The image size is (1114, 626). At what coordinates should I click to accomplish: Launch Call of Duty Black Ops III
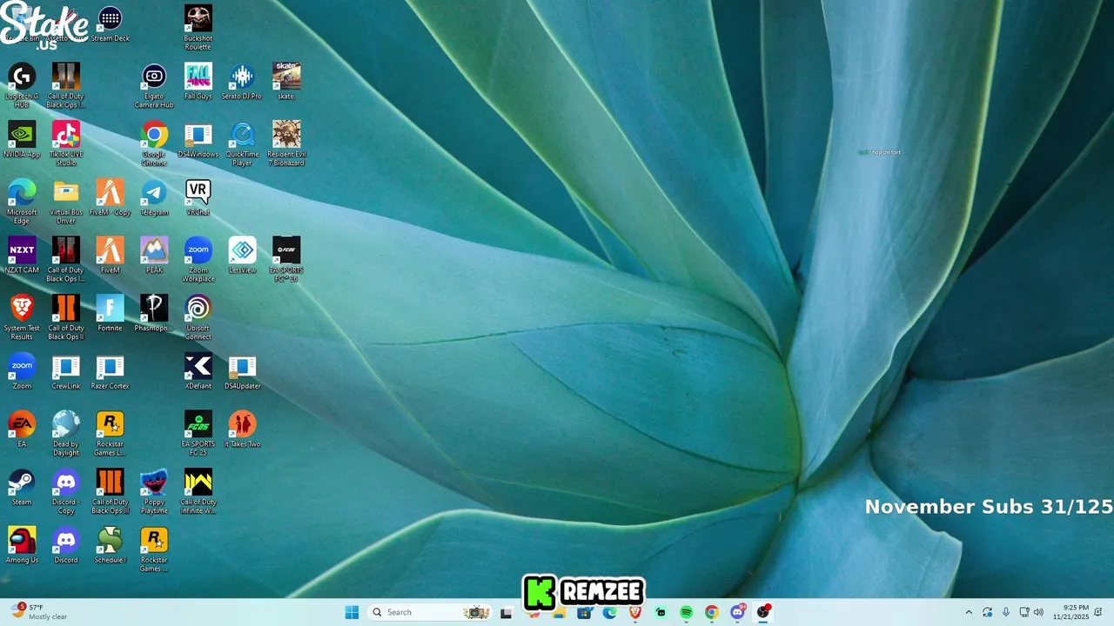coord(110,492)
